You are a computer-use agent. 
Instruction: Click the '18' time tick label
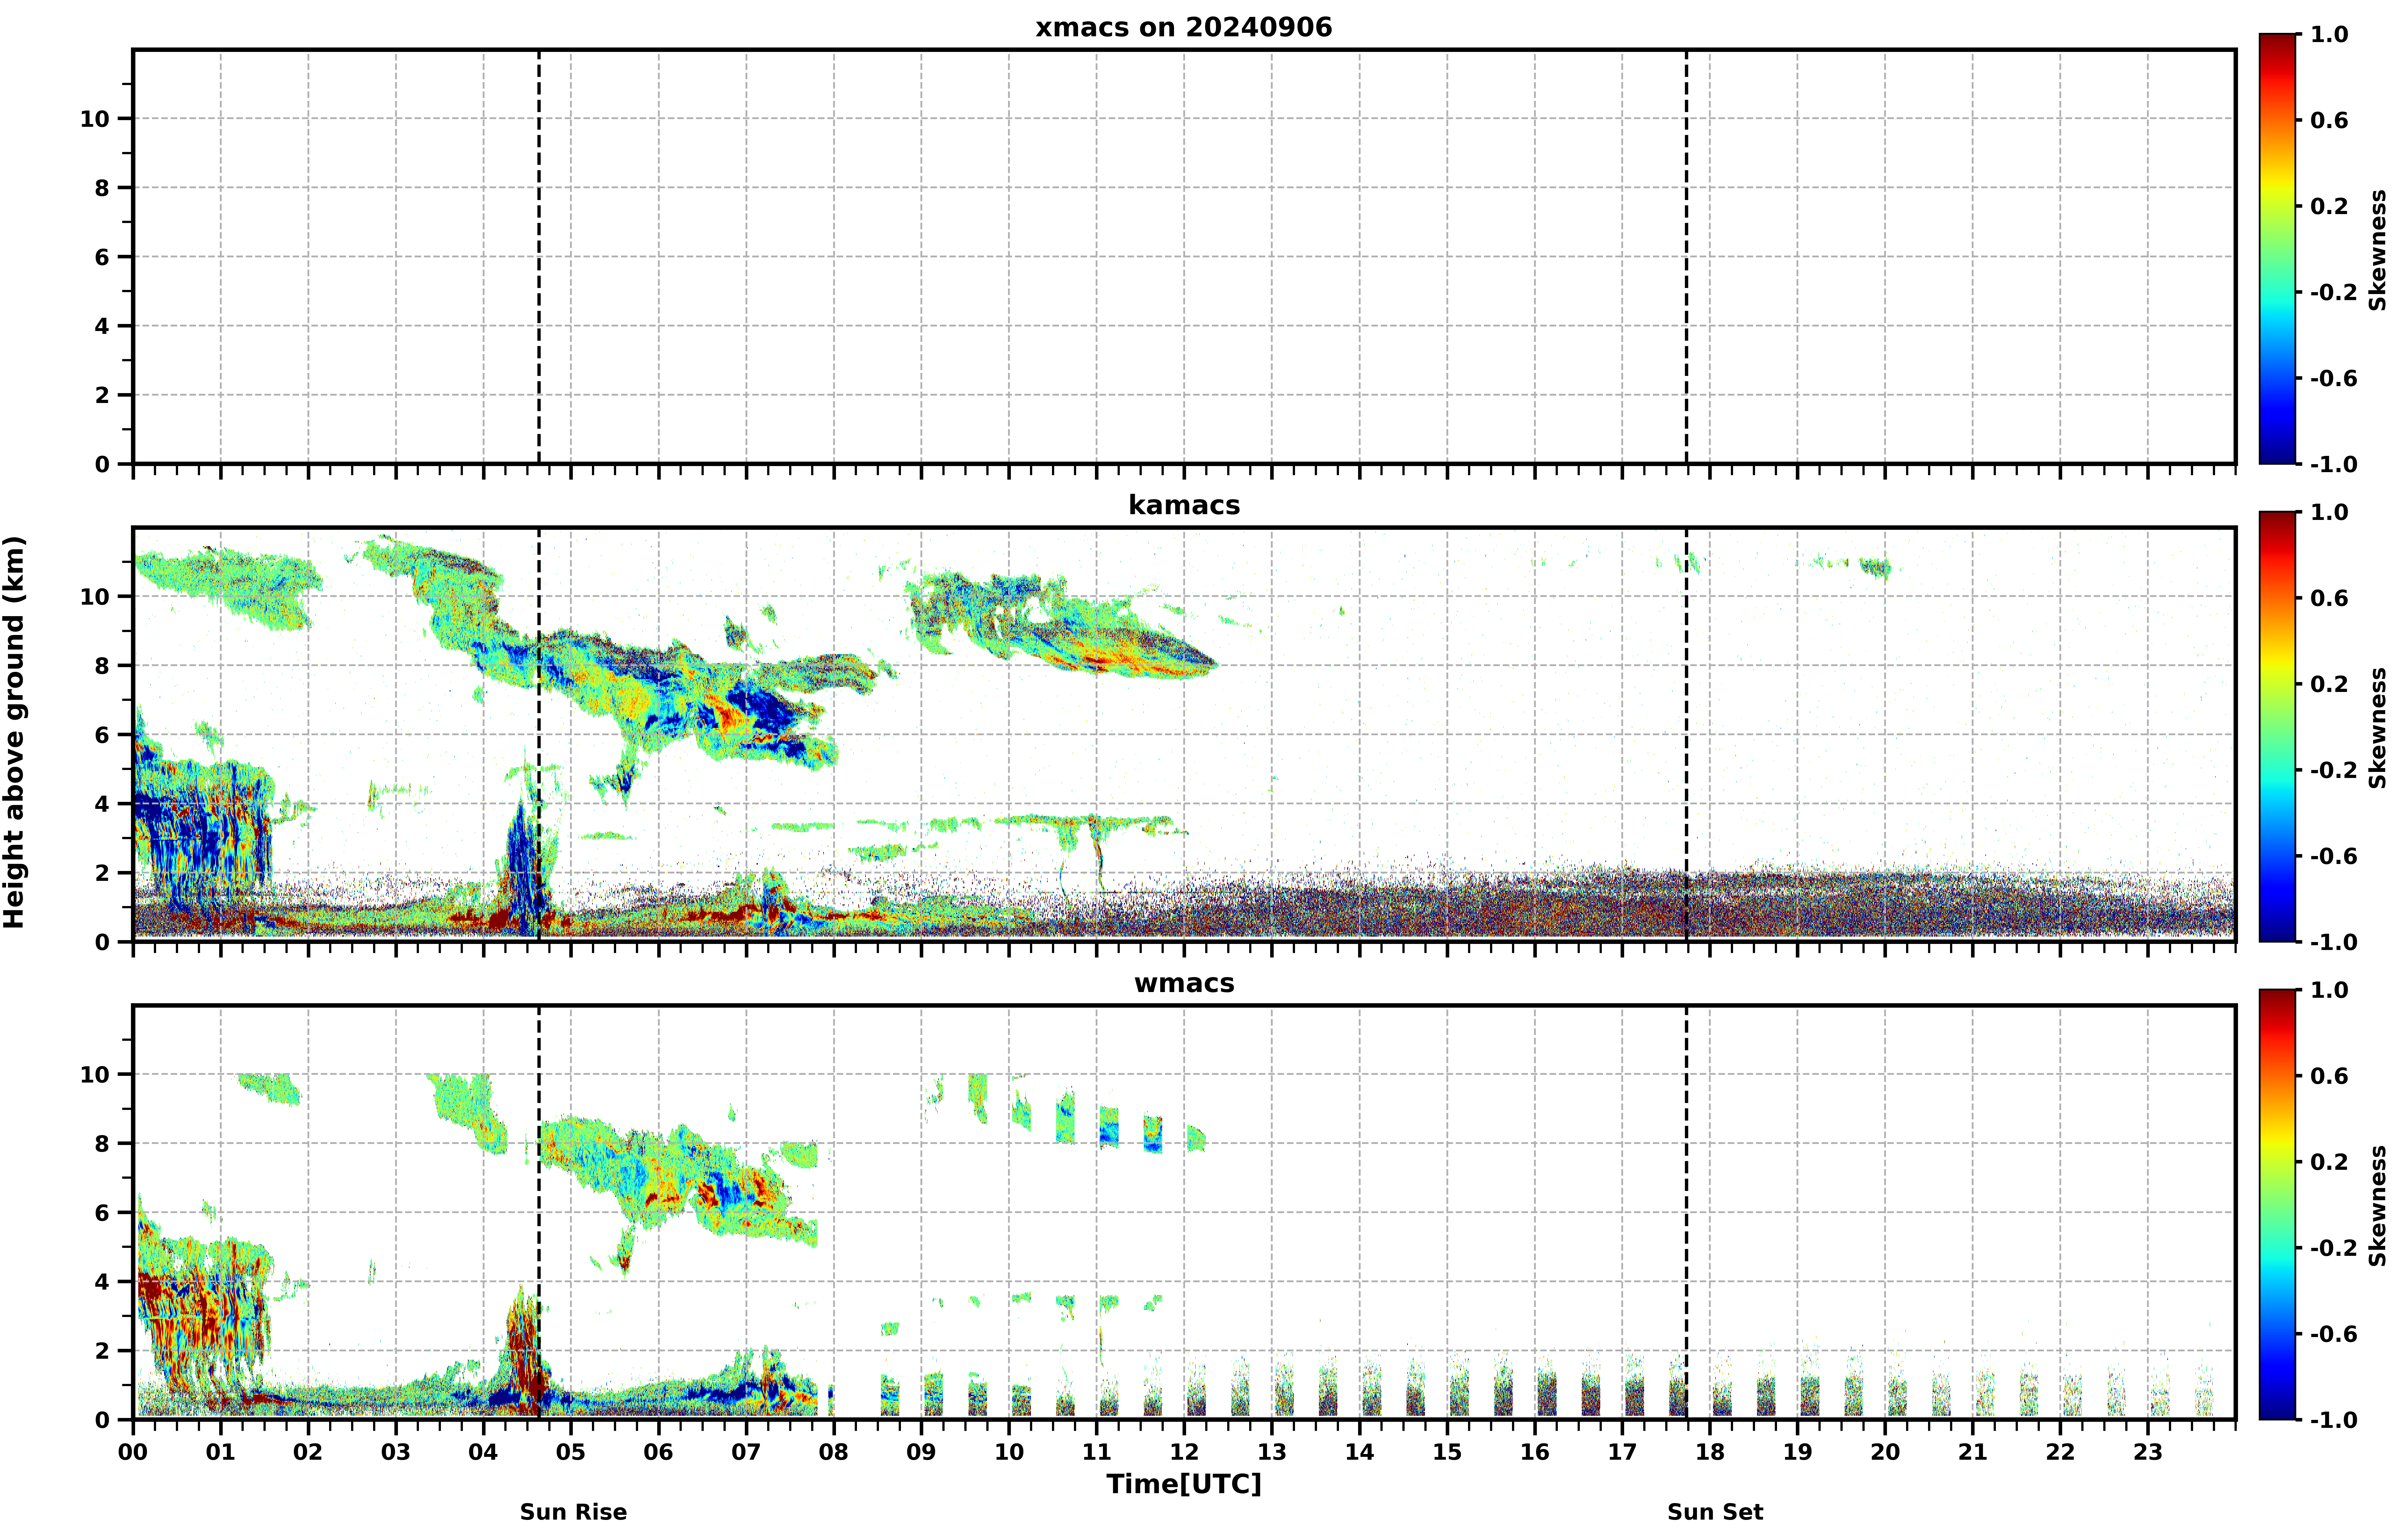(x=1710, y=1452)
